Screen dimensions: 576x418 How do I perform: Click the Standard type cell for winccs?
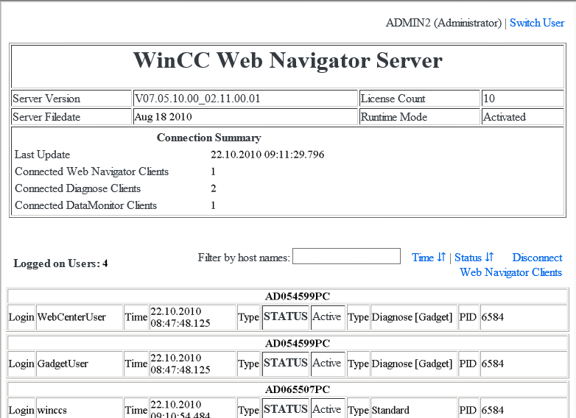pos(390,410)
